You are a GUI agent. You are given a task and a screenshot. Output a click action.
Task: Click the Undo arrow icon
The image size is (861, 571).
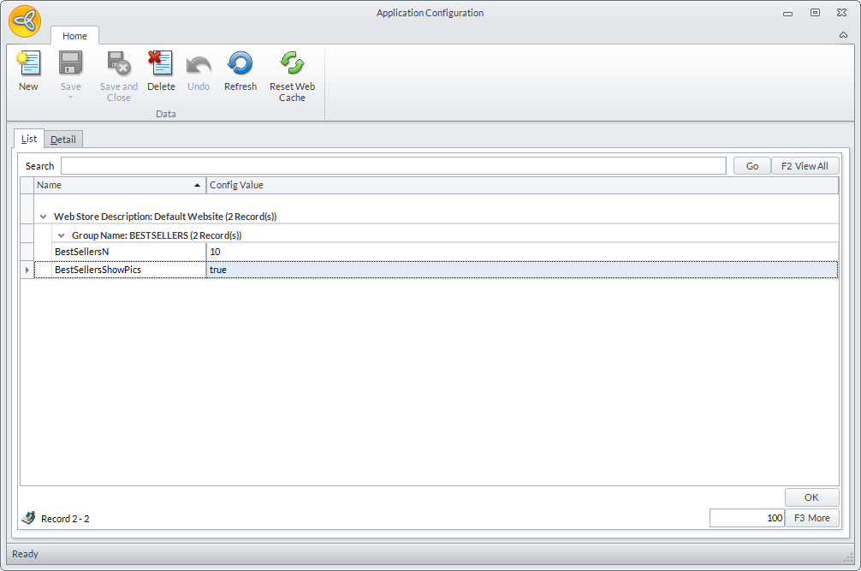click(x=199, y=64)
